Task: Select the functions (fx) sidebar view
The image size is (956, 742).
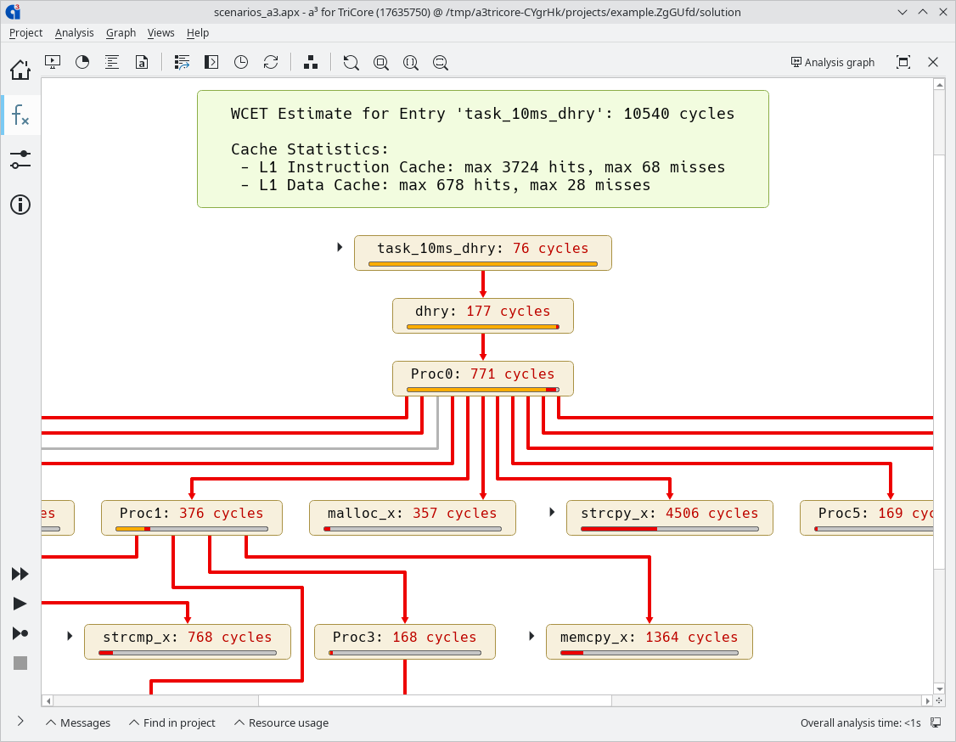Action: (x=20, y=115)
